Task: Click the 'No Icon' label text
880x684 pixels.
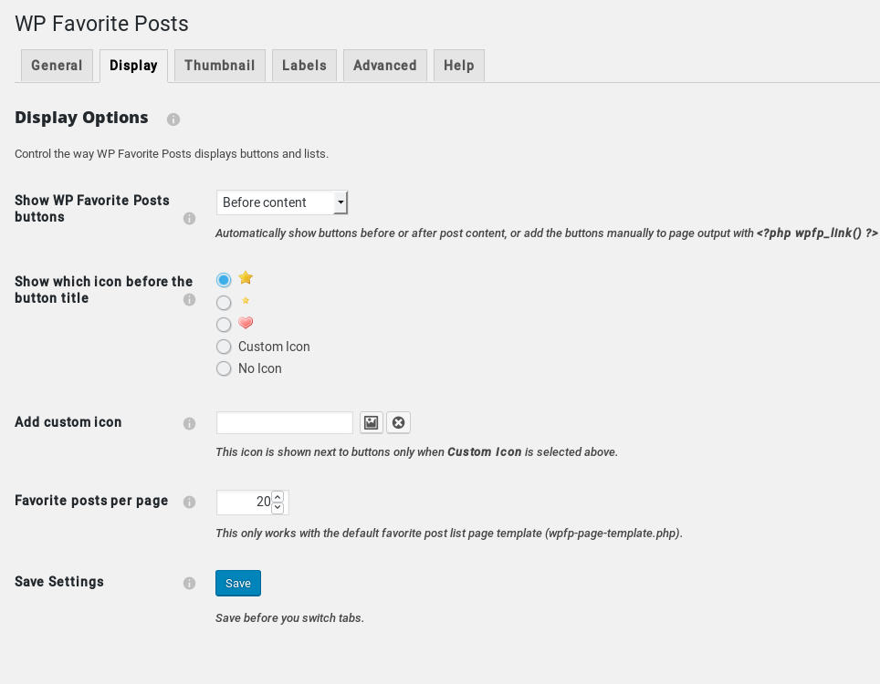Action: [260, 369]
